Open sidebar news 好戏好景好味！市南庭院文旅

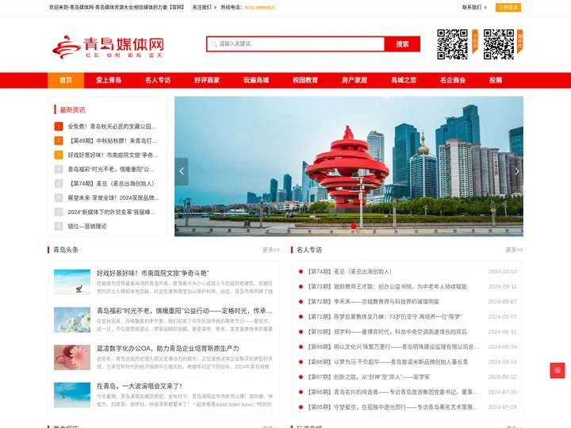(x=113, y=155)
